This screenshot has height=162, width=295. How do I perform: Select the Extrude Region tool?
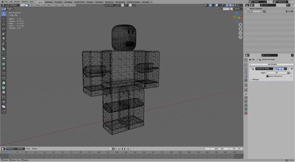(x=3, y=59)
